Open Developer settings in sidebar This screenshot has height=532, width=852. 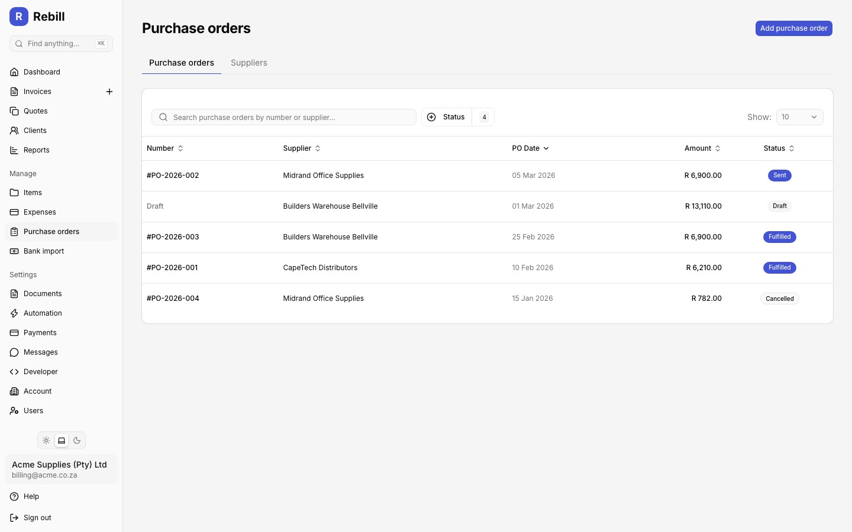pyautogui.click(x=61, y=372)
